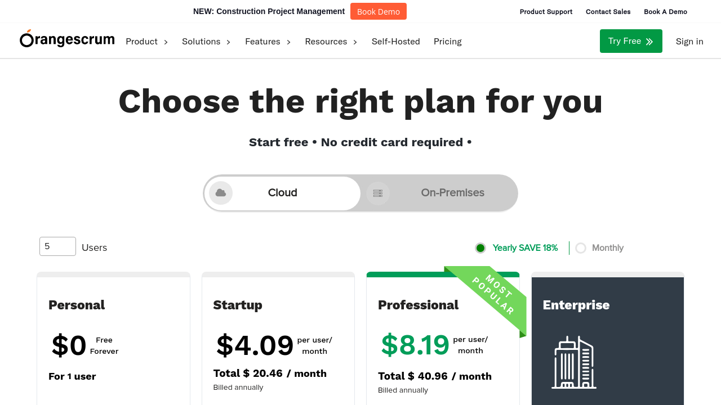Click the orange Book Demo button
This screenshot has width=721, height=405.
pos(379,12)
